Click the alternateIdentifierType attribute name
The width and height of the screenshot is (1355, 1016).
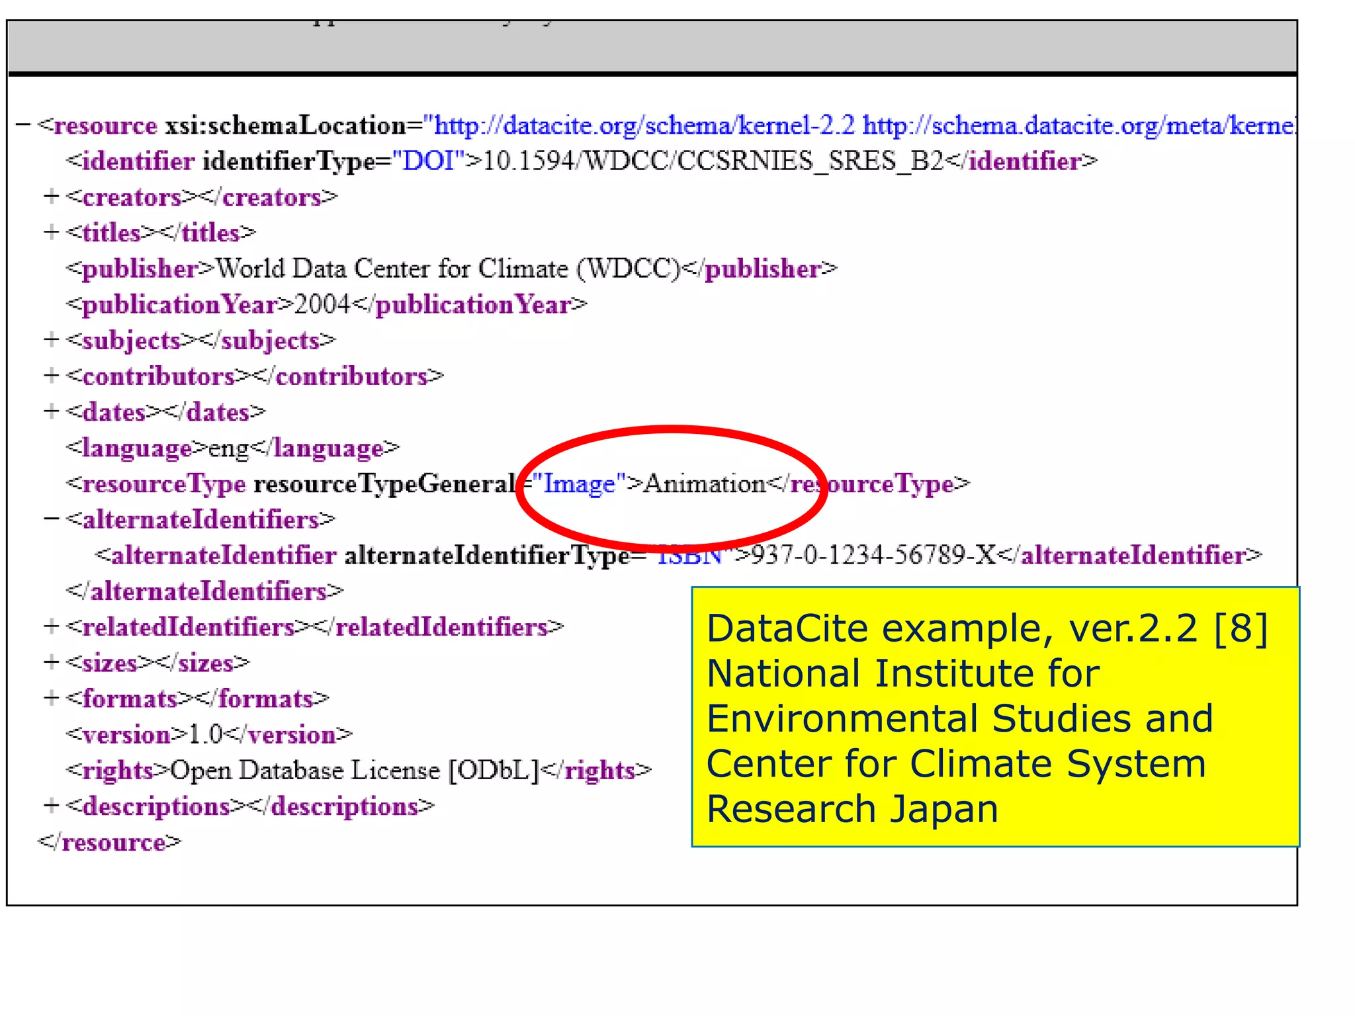[x=486, y=555]
